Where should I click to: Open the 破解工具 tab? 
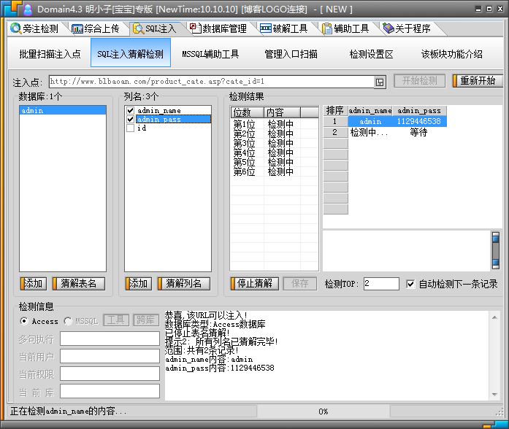coord(285,28)
